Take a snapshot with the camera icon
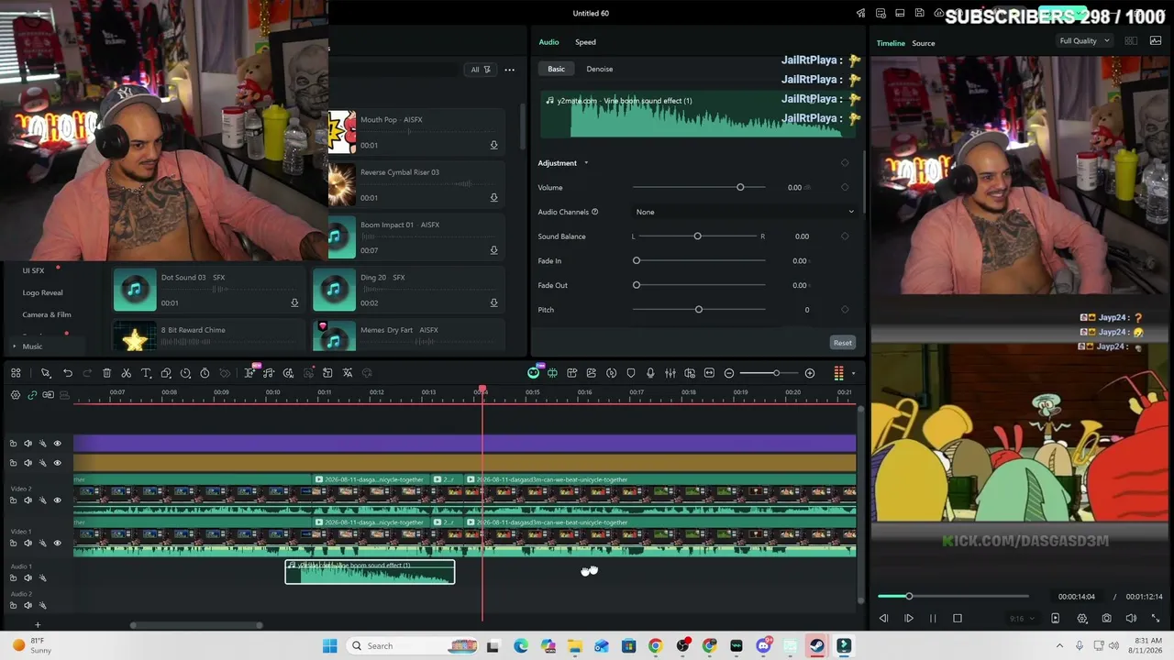 coord(1107,619)
